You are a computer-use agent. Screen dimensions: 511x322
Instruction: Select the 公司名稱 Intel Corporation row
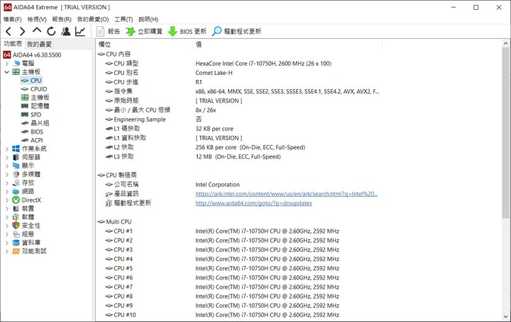coord(240,185)
